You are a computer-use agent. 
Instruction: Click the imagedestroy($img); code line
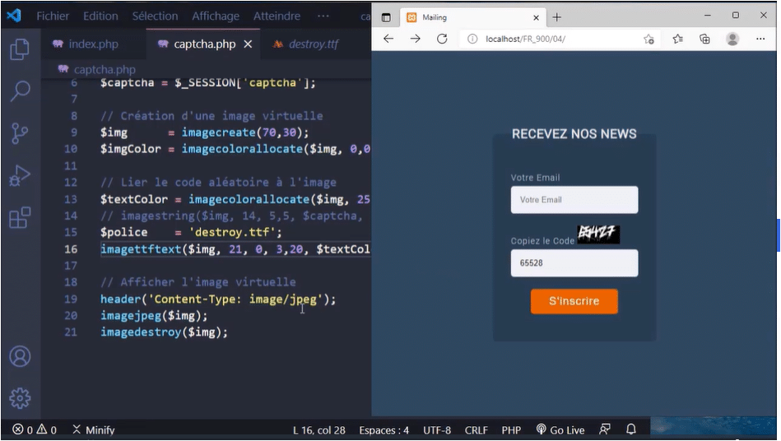[164, 332]
